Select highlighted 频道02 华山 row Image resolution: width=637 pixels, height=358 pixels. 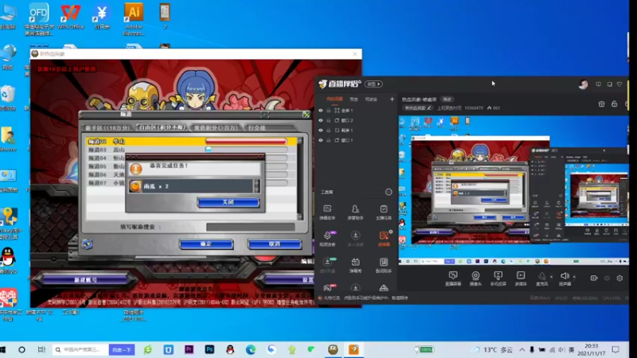click(191, 142)
